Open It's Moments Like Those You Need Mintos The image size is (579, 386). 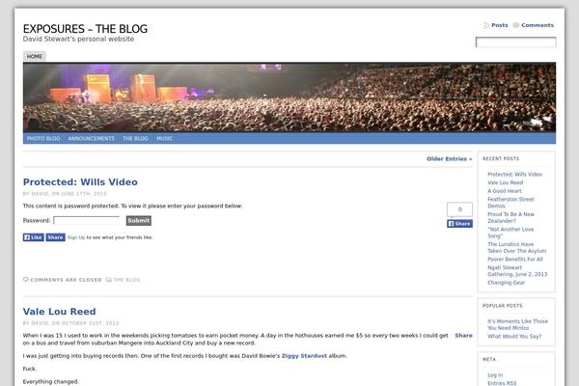517,324
